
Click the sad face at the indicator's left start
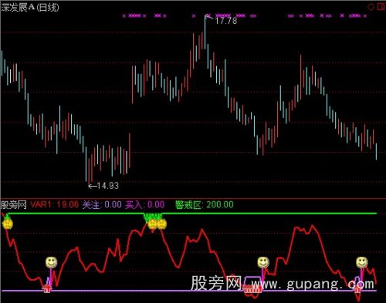(x=8, y=224)
